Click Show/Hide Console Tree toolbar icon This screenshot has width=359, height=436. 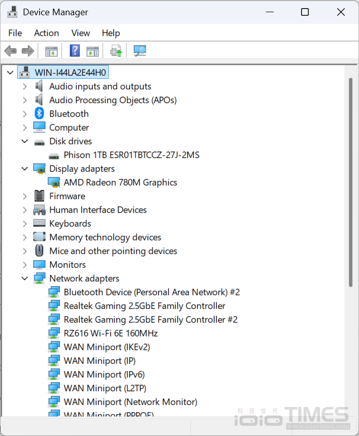(51, 51)
